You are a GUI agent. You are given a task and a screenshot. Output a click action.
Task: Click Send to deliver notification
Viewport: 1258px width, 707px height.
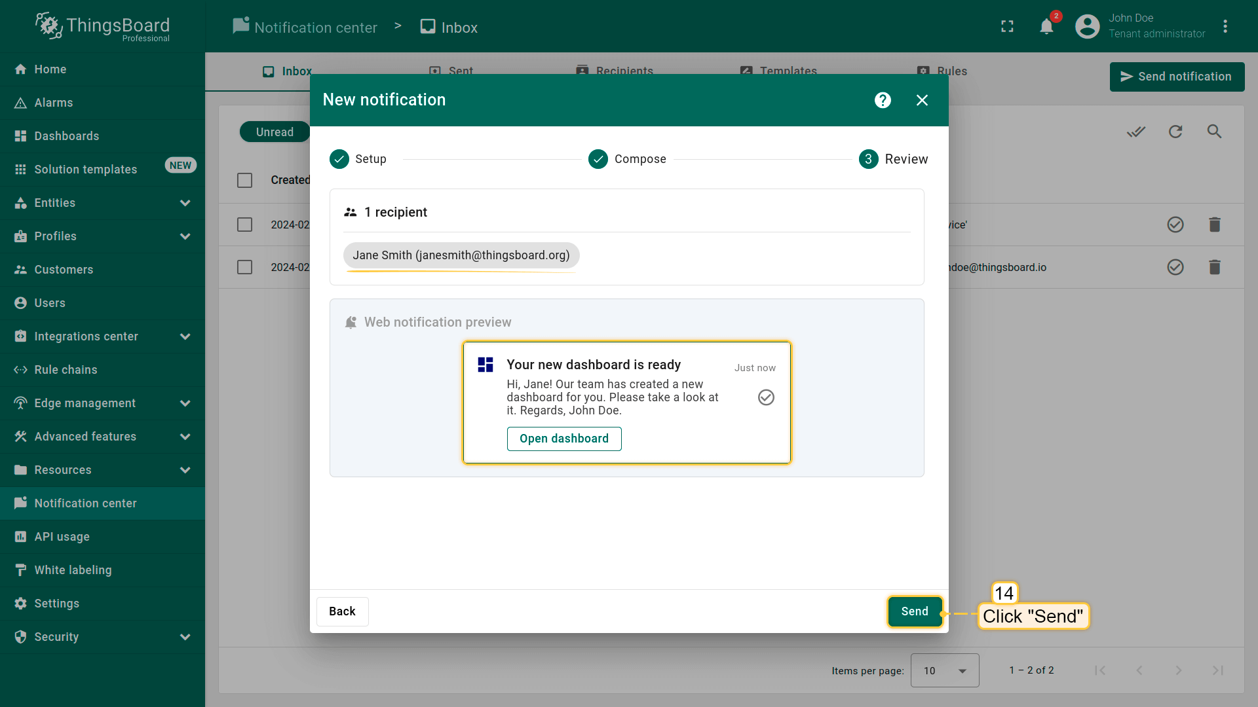(x=914, y=611)
